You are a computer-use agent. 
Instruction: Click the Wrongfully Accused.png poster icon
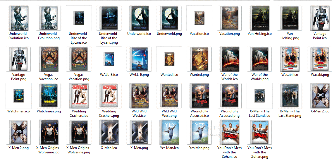229,95
